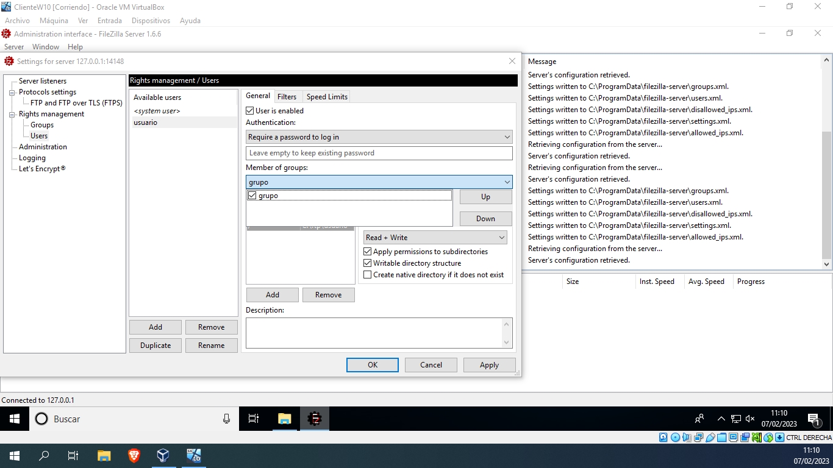The image size is (833, 468).
Task: Open the Window menu
Action: (x=46, y=47)
